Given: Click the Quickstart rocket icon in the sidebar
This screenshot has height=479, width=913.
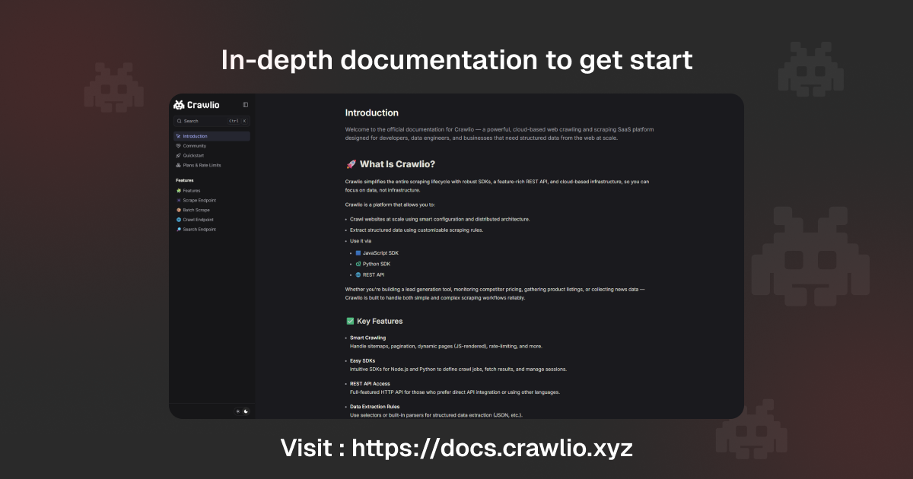Looking at the screenshot, I should 178,155.
